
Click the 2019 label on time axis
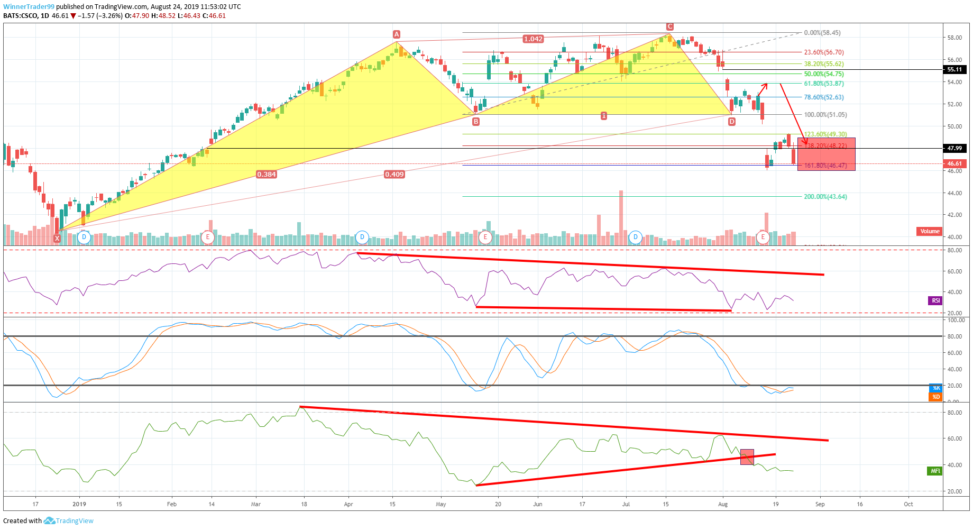click(x=79, y=504)
